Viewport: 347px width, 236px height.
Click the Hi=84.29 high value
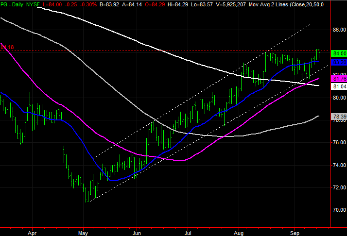tap(178, 4)
